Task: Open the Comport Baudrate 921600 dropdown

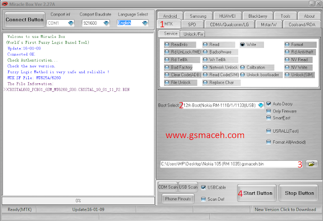Action: pos(106,23)
